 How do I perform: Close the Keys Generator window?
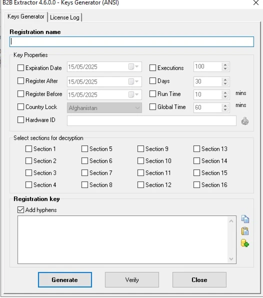[256, 2]
